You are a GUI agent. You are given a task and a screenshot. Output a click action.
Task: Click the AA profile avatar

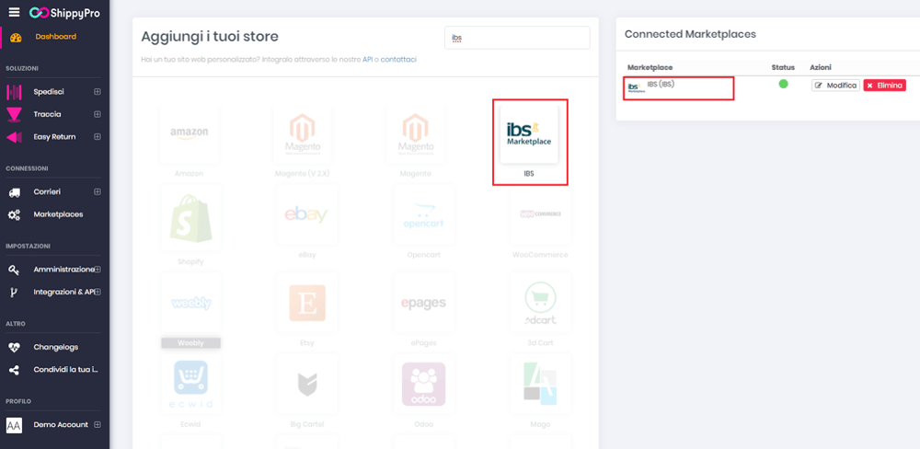pos(14,425)
